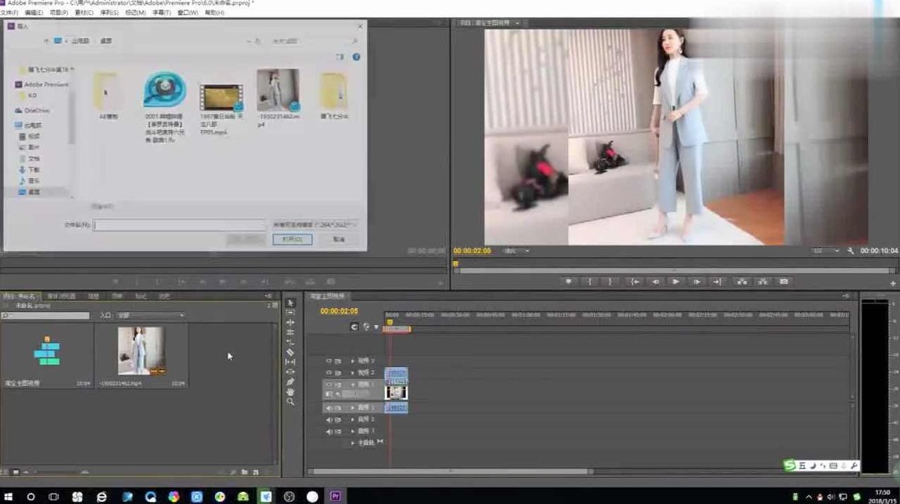
Task: Open the 序列(S) menu
Action: 109,13
